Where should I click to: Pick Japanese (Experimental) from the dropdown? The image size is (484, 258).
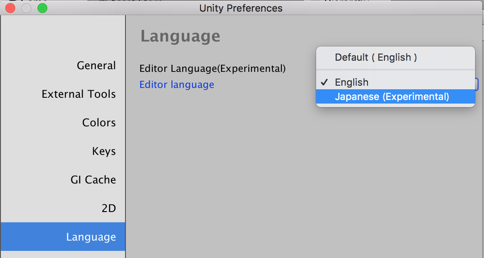396,96
